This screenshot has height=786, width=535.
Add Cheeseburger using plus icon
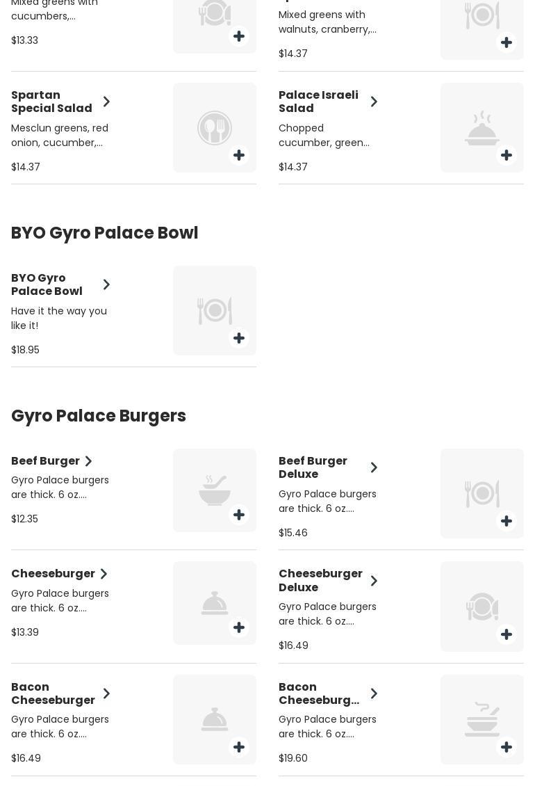pyautogui.click(x=239, y=627)
